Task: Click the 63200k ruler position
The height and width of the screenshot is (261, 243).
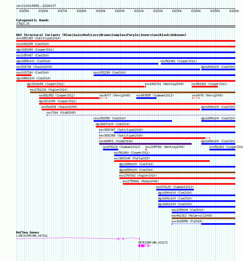Action: coord(120,11)
